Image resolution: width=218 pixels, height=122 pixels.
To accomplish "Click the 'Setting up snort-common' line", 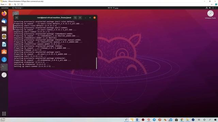I will point(34,66).
